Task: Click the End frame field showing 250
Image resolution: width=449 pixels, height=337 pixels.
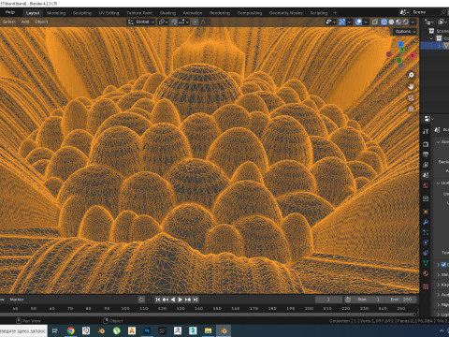Action: click(401, 300)
